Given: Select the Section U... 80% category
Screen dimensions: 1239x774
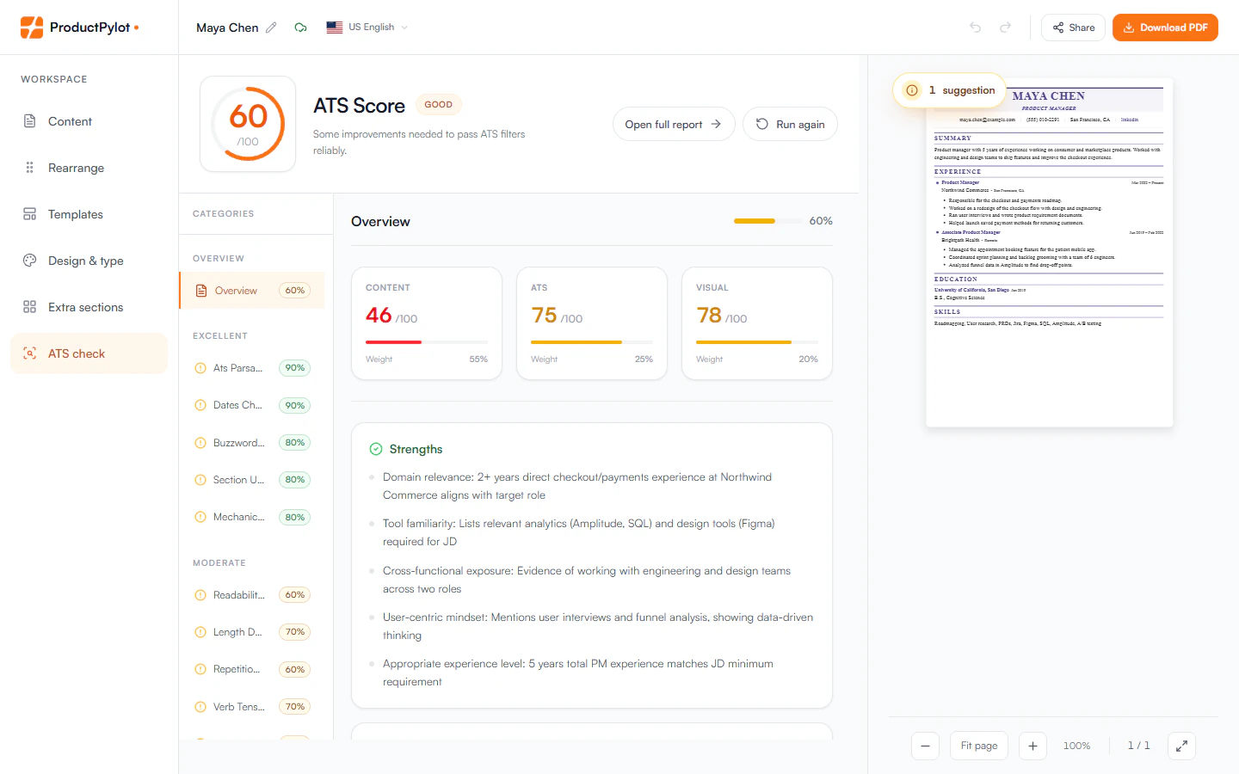Looking at the screenshot, I should (252, 480).
